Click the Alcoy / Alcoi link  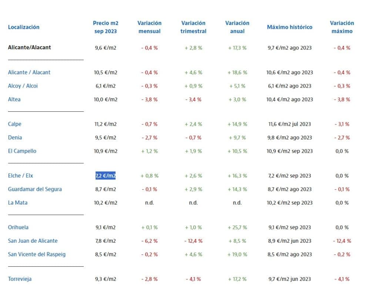pos(23,86)
